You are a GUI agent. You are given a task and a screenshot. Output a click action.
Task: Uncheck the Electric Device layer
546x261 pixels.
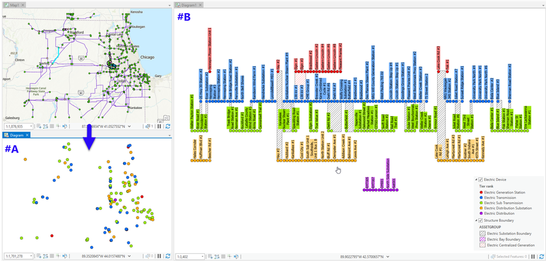click(480, 180)
